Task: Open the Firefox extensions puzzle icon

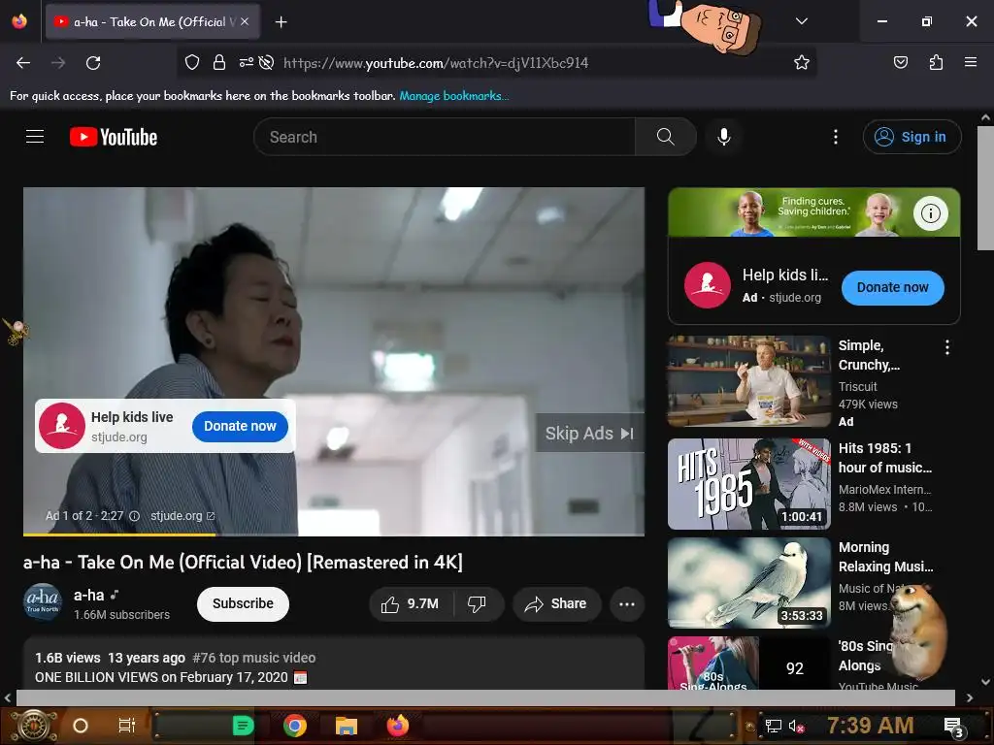Action: 936,62
